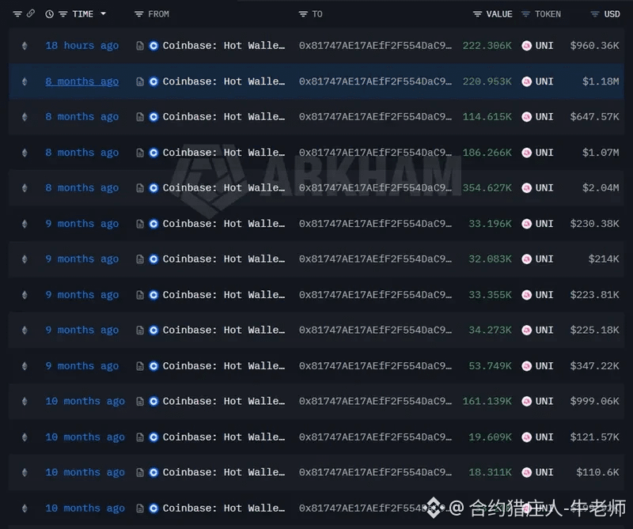The image size is (633, 529).
Task: Click UNI token icon in $121.57K row
Action: coord(526,437)
